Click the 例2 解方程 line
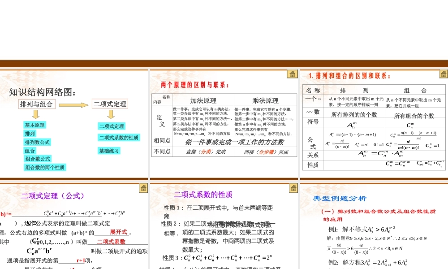Viewport: 448px width, 269px height. (x=368, y=262)
